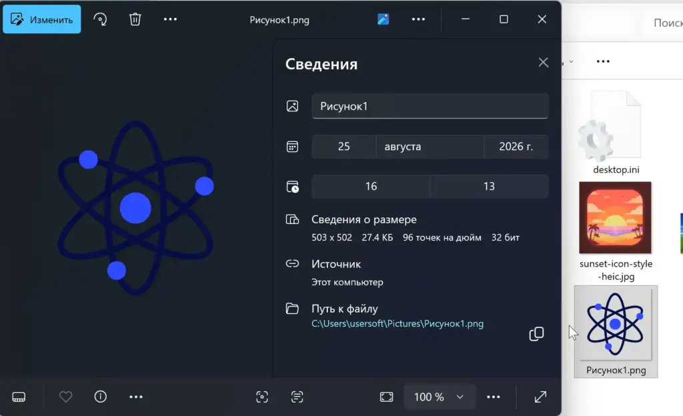This screenshot has height=416, width=683.
Task: Click the Изменить edit button
Action: (x=42, y=19)
